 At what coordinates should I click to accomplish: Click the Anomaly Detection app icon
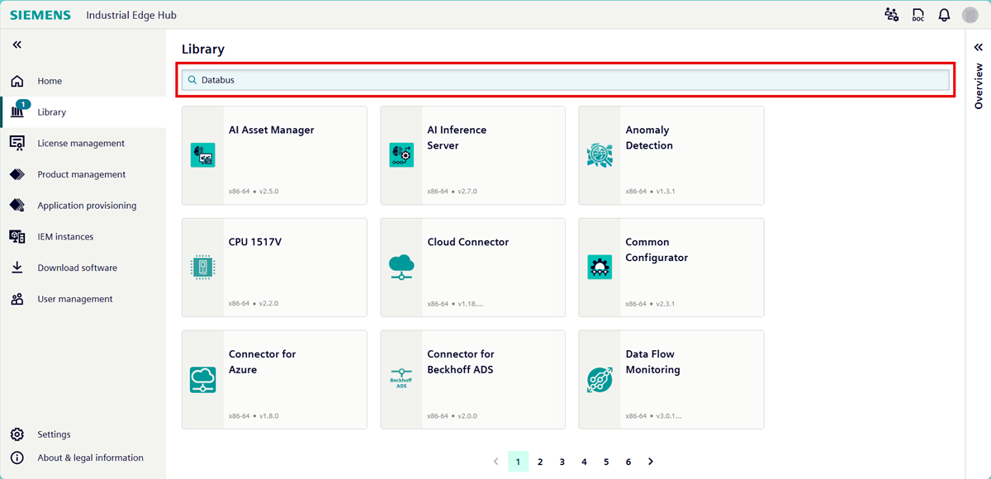click(599, 155)
